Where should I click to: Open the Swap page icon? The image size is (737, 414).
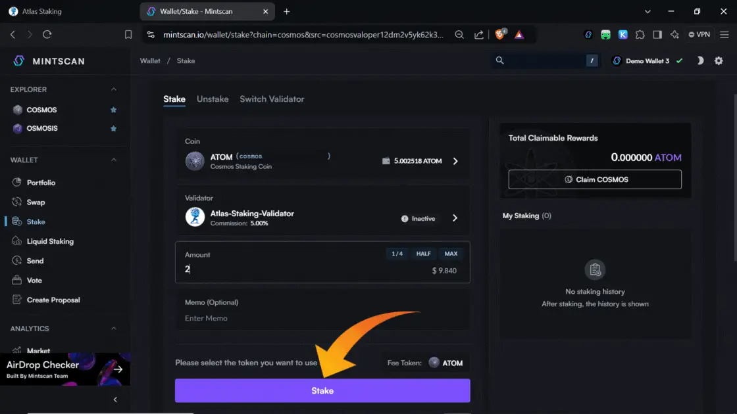click(17, 202)
